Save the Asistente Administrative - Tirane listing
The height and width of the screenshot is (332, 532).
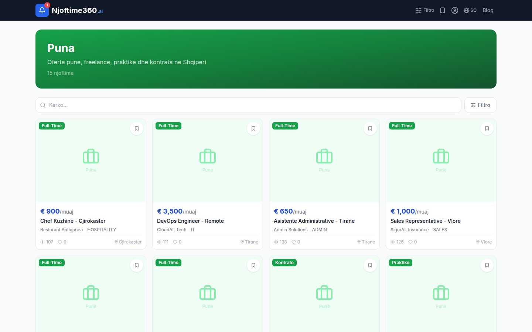[370, 128]
